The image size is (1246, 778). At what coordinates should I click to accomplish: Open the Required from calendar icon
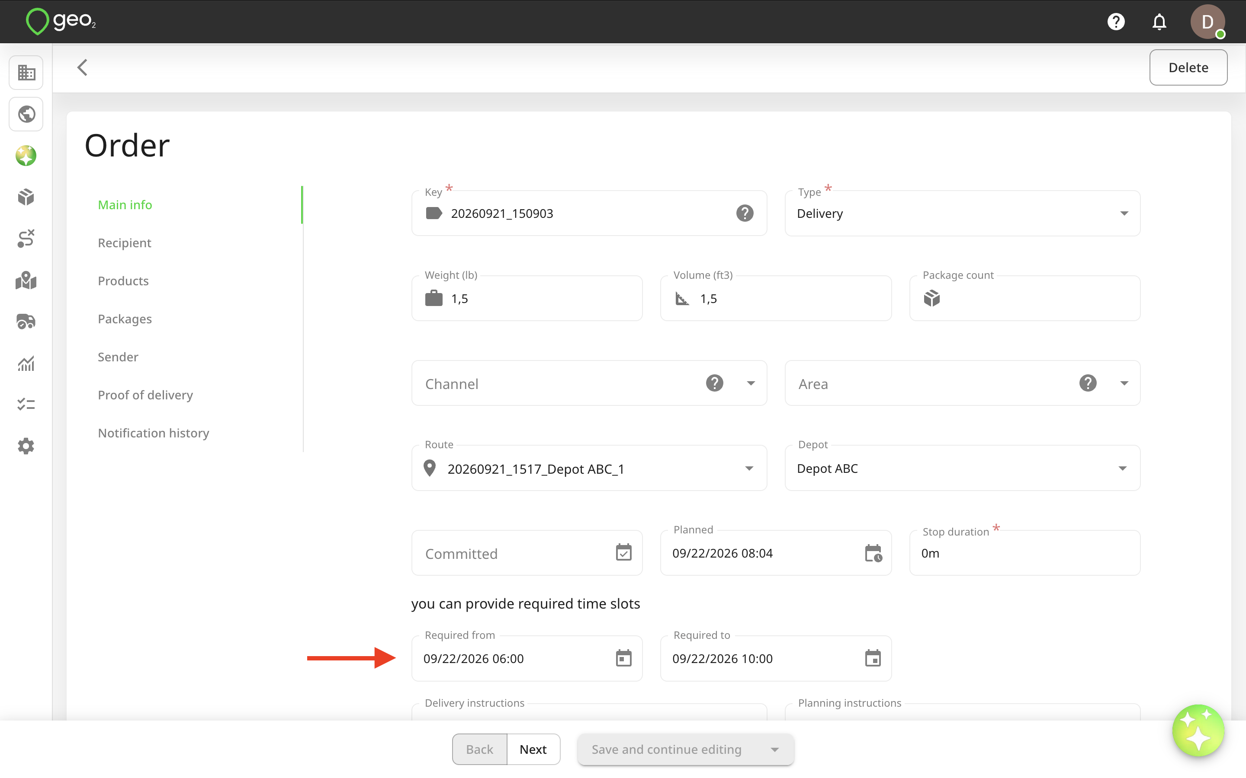[623, 658]
